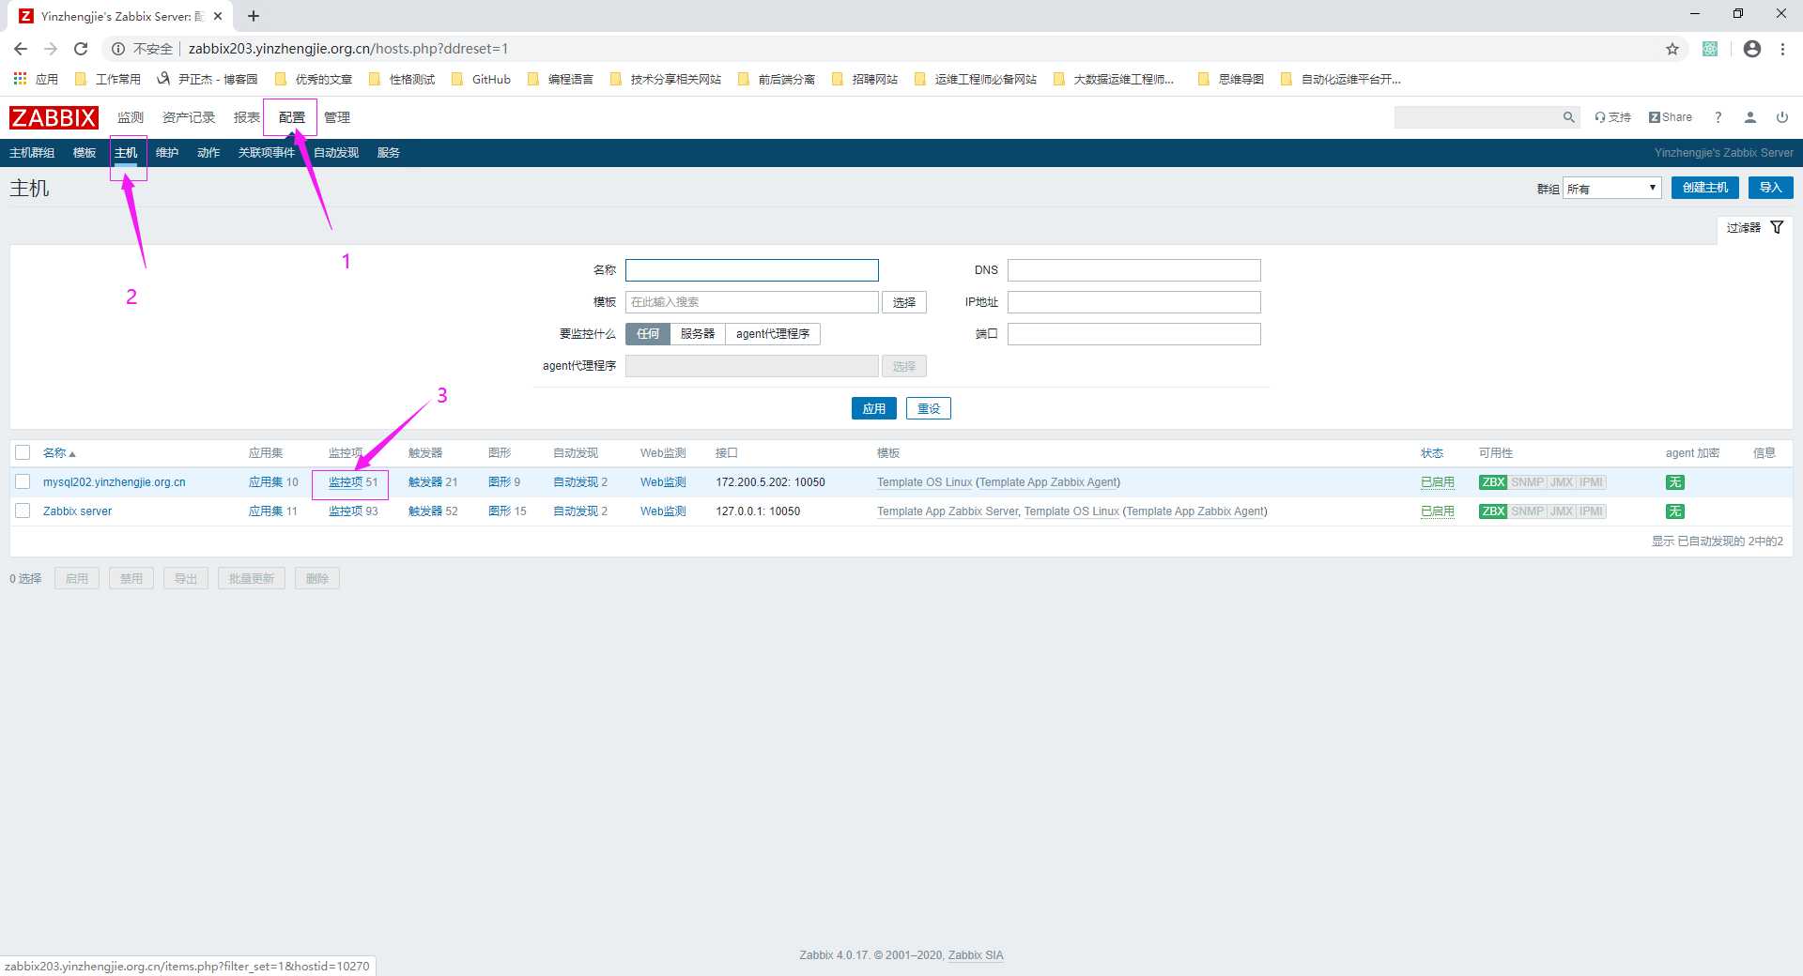Focus the 名称 filter input
The height and width of the screenshot is (976, 1803).
point(752,270)
